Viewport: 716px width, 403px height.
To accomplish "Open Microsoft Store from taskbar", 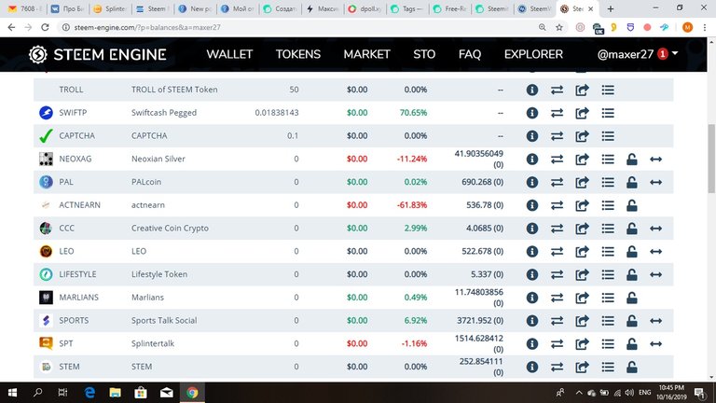I will pyautogui.click(x=141, y=393).
